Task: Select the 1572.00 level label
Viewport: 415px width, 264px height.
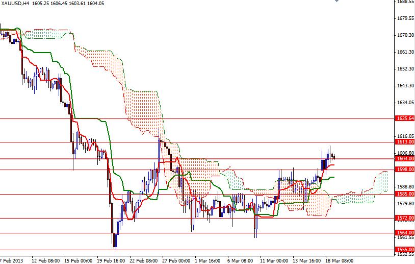Action: pyautogui.click(x=405, y=218)
